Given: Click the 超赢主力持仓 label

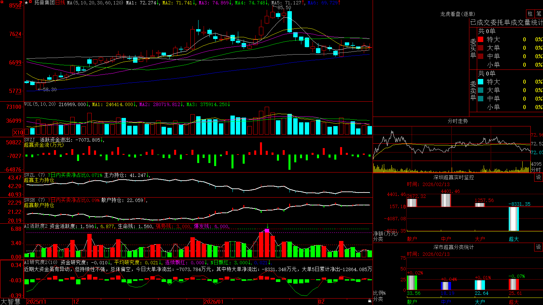Looking at the screenshot, I should pos(39,180).
